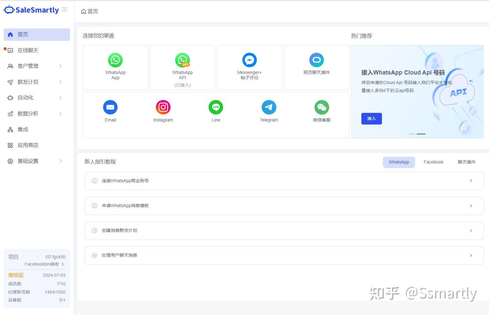Click the 已接入 status under WhatsApp API
The height and width of the screenshot is (315, 489).
[183, 85]
